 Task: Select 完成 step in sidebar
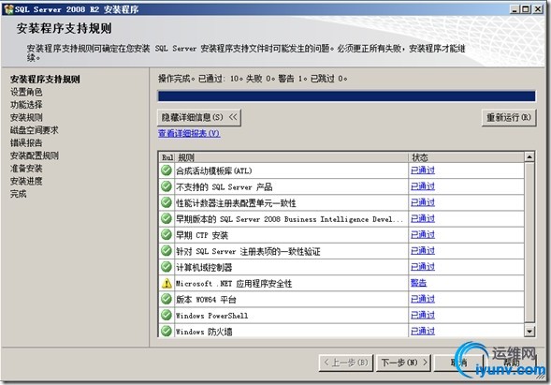(19, 194)
